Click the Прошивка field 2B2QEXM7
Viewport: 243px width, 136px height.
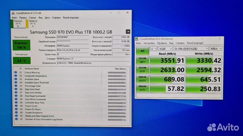pyautogui.click(x=73, y=37)
